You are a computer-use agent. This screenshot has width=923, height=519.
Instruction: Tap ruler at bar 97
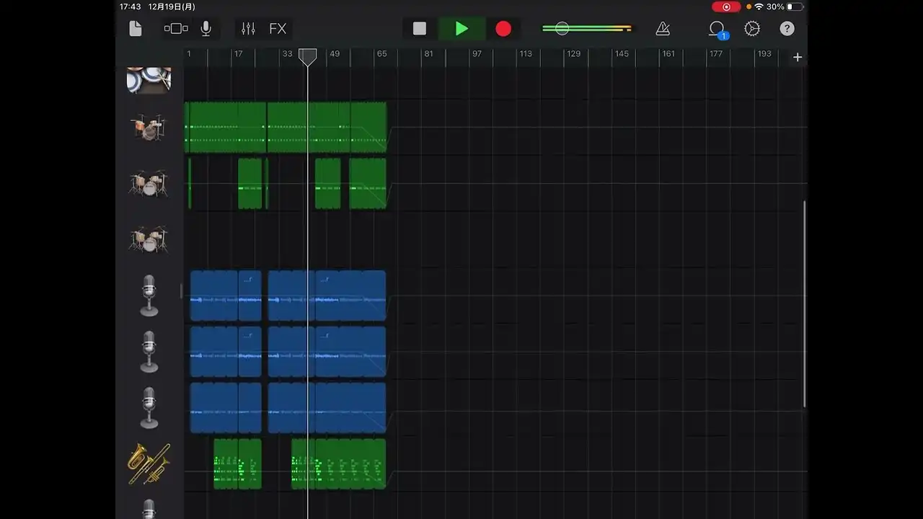pos(477,54)
